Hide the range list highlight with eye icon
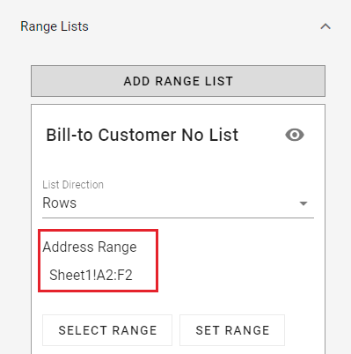The width and height of the screenshot is (351, 354). coord(295,135)
